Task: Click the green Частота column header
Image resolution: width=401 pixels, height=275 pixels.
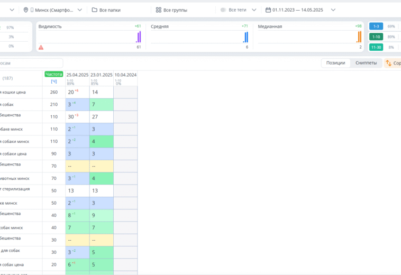Action: [54, 74]
